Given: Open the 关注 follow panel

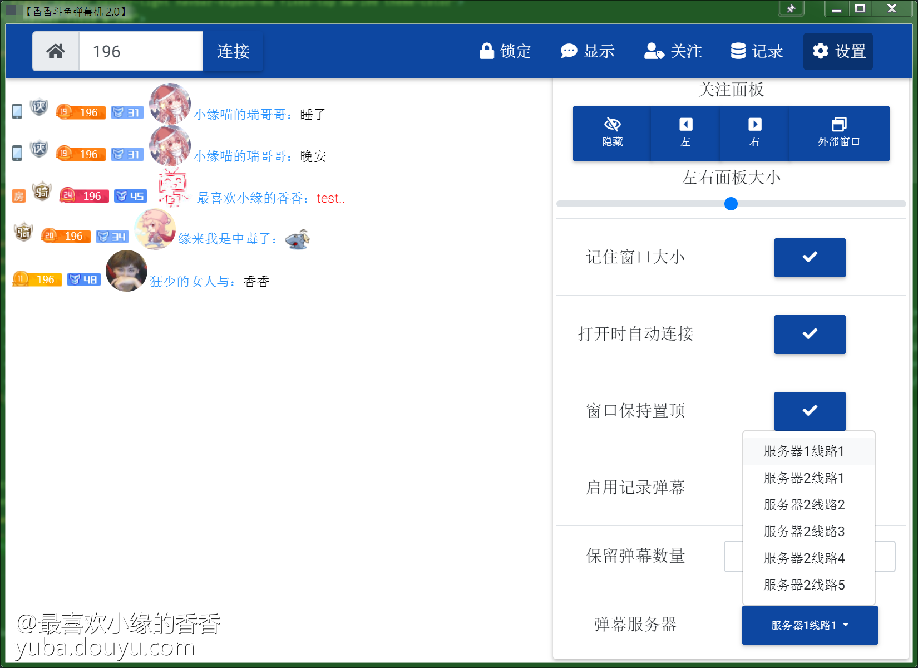Looking at the screenshot, I should click(673, 52).
